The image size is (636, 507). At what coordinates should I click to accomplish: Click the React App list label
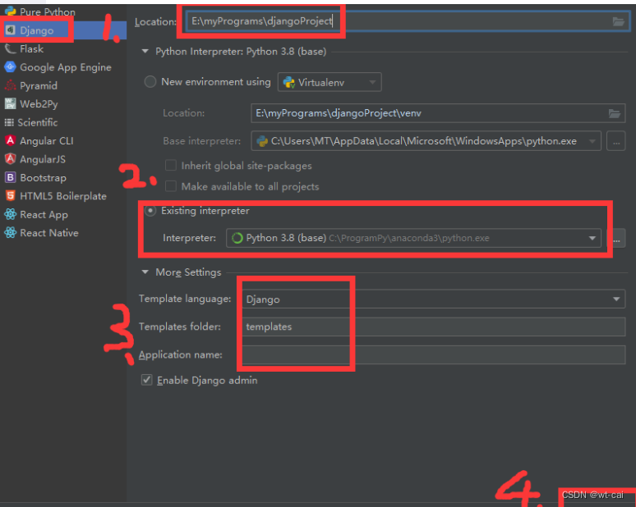click(44, 215)
